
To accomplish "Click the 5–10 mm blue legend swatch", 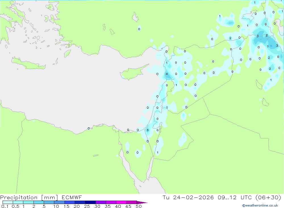I will [49, 202].
